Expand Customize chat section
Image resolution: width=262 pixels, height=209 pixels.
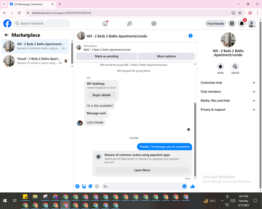click(x=228, y=83)
